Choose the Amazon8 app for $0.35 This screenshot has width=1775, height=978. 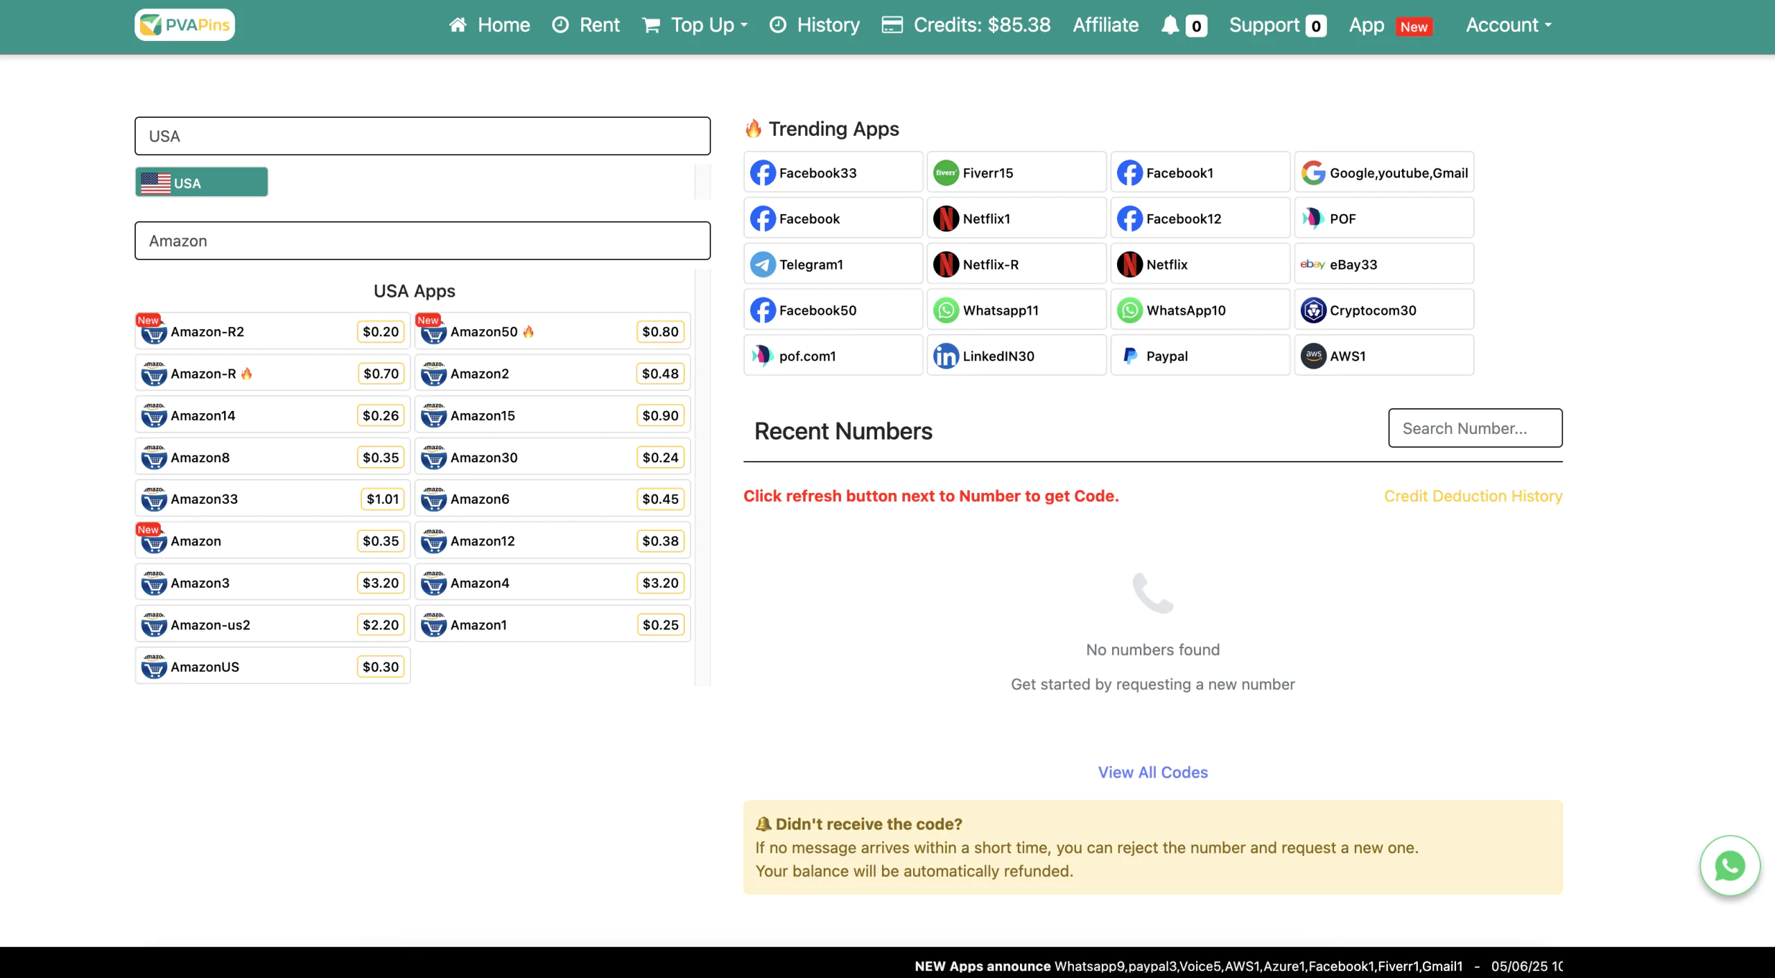[x=272, y=457]
